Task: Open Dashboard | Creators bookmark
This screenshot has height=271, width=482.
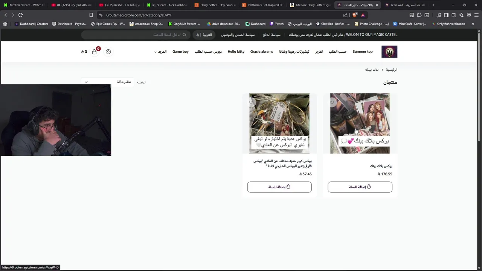Action: pos(31,24)
